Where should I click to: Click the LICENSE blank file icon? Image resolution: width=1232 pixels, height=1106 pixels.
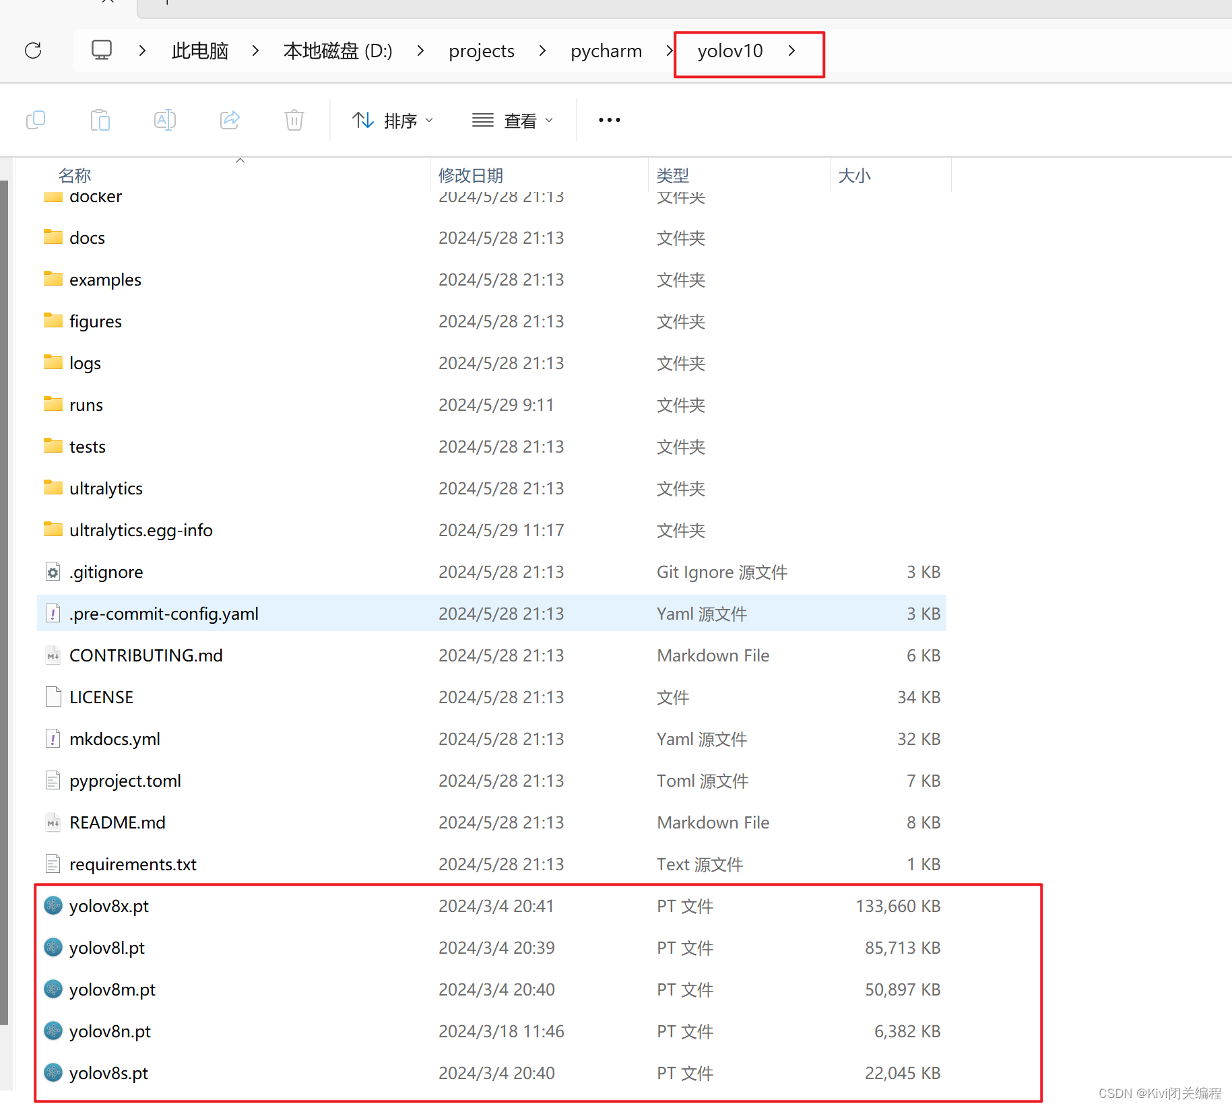[53, 697]
